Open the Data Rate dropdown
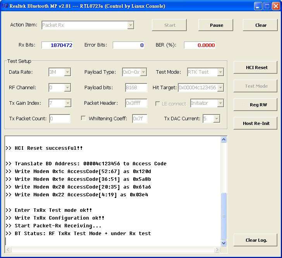Viewport: 282px width, 258px height. coord(67,72)
